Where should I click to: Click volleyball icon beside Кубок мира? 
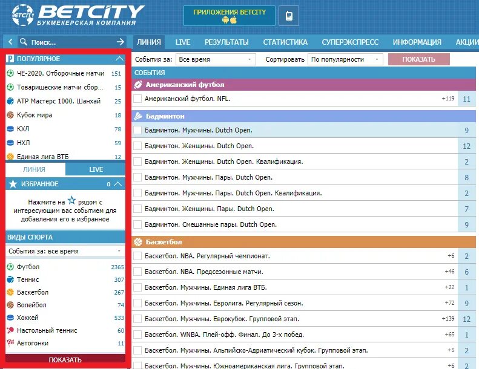tap(10, 115)
